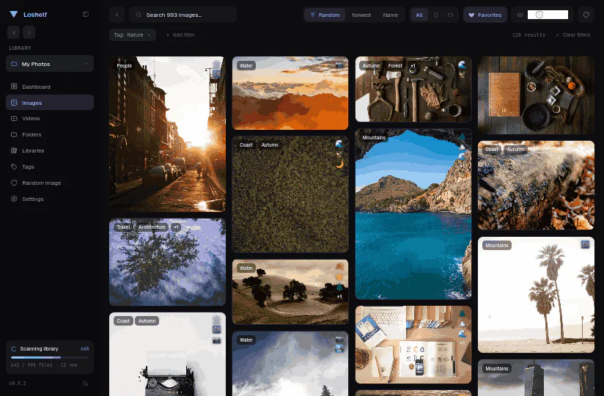Click wave icon on tools photo
This screenshot has height=396, width=604.
[x=463, y=65]
